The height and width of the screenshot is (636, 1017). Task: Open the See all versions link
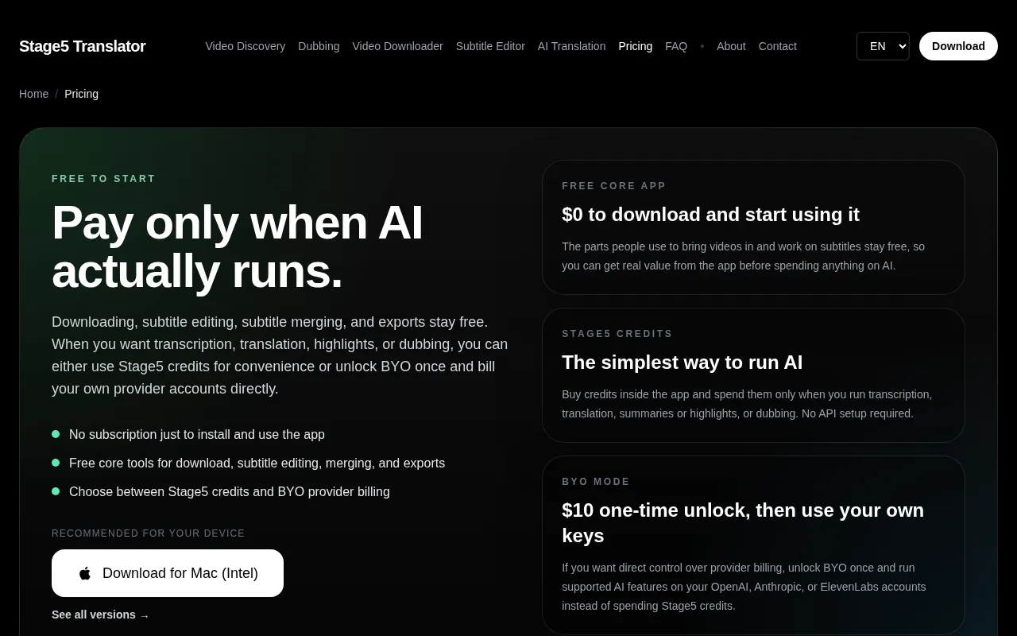click(100, 615)
